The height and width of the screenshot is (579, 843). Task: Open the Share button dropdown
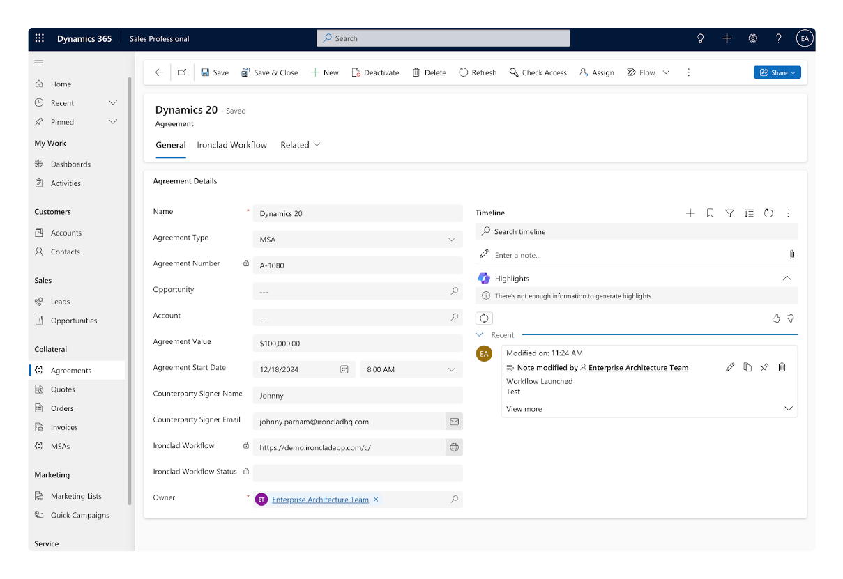(777, 72)
